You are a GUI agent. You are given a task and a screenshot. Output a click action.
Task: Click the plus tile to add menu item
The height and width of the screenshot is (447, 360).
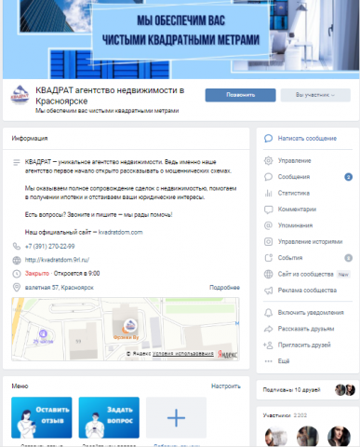point(176,417)
